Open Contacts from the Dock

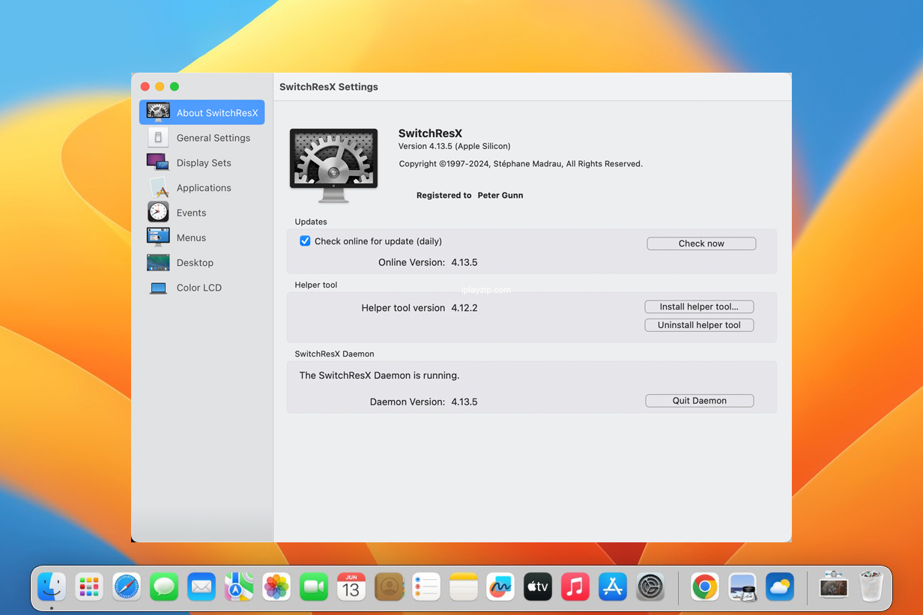389,587
